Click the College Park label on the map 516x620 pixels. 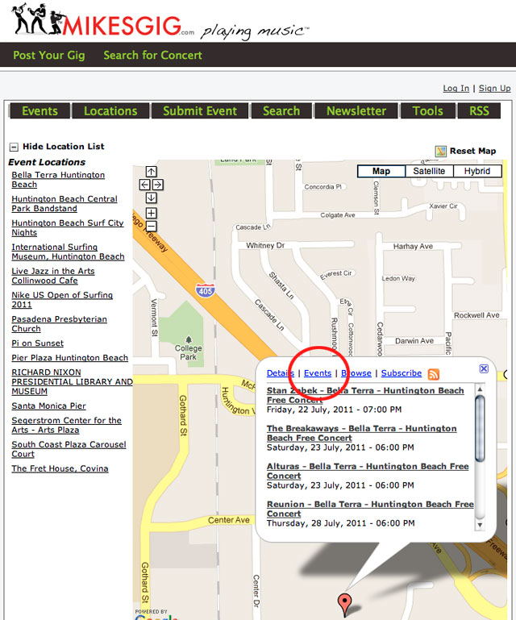(x=188, y=352)
